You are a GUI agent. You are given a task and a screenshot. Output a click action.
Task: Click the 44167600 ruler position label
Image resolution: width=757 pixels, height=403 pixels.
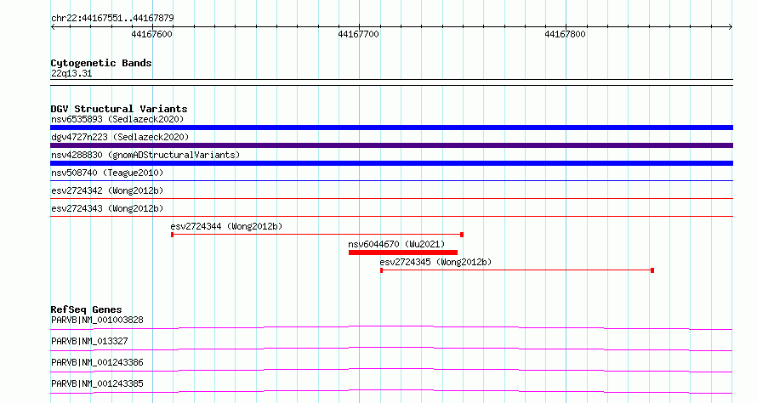click(151, 34)
